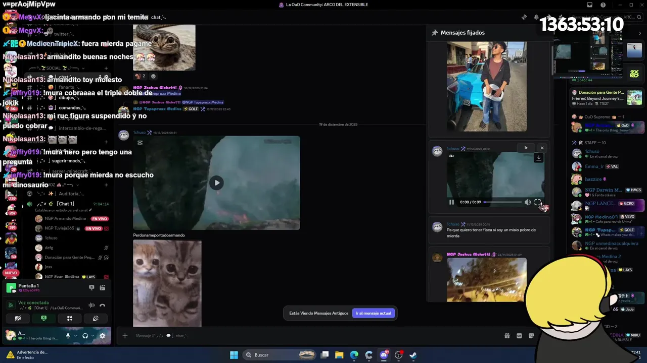Image resolution: width=647 pixels, height=363 pixels.
Task: Open threads icon in channel header
Action: [x=524, y=17]
